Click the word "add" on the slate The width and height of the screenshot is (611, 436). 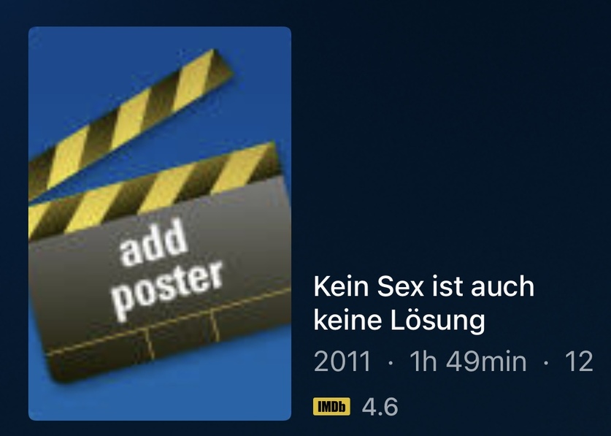(153, 242)
